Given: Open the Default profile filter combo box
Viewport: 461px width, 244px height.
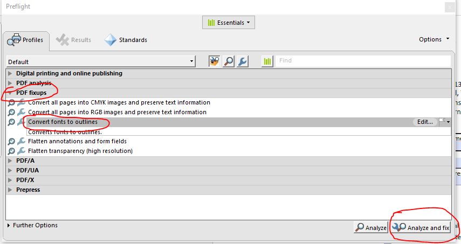Looking at the screenshot, I should [x=101, y=61].
